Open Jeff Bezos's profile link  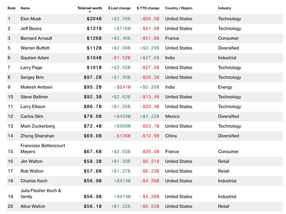pos(31,29)
